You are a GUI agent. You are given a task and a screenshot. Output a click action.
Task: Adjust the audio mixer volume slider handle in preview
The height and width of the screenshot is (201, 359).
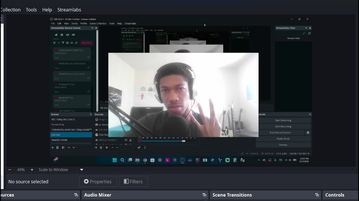coord(183,141)
